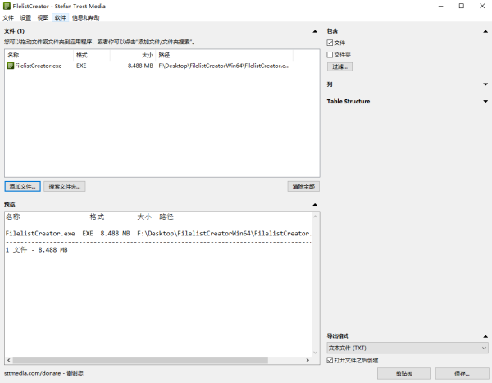
Task: Open the 设置 menu
Action: [x=25, y=17]
